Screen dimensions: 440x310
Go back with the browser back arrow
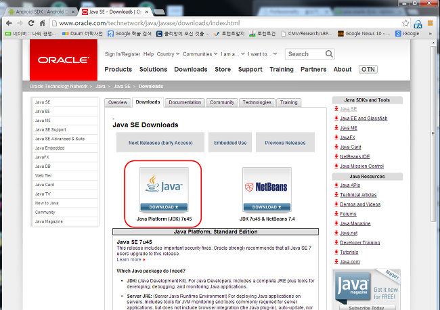click(x=9, y=23)
